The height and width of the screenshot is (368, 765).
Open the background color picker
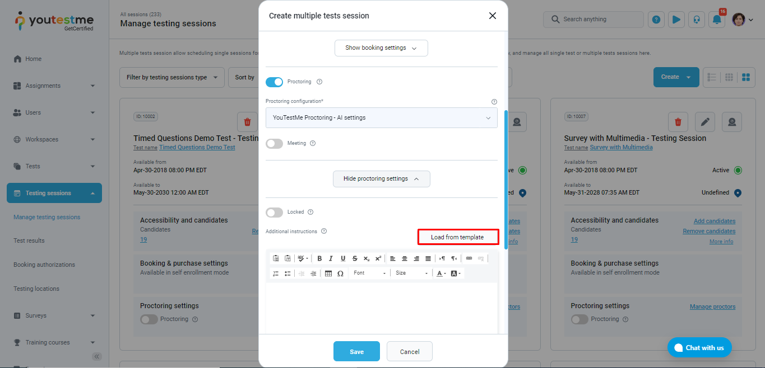click(456, 273)
